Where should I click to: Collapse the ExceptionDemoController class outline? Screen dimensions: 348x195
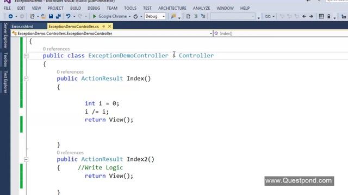pyautogui.click(x=26, y=56)
